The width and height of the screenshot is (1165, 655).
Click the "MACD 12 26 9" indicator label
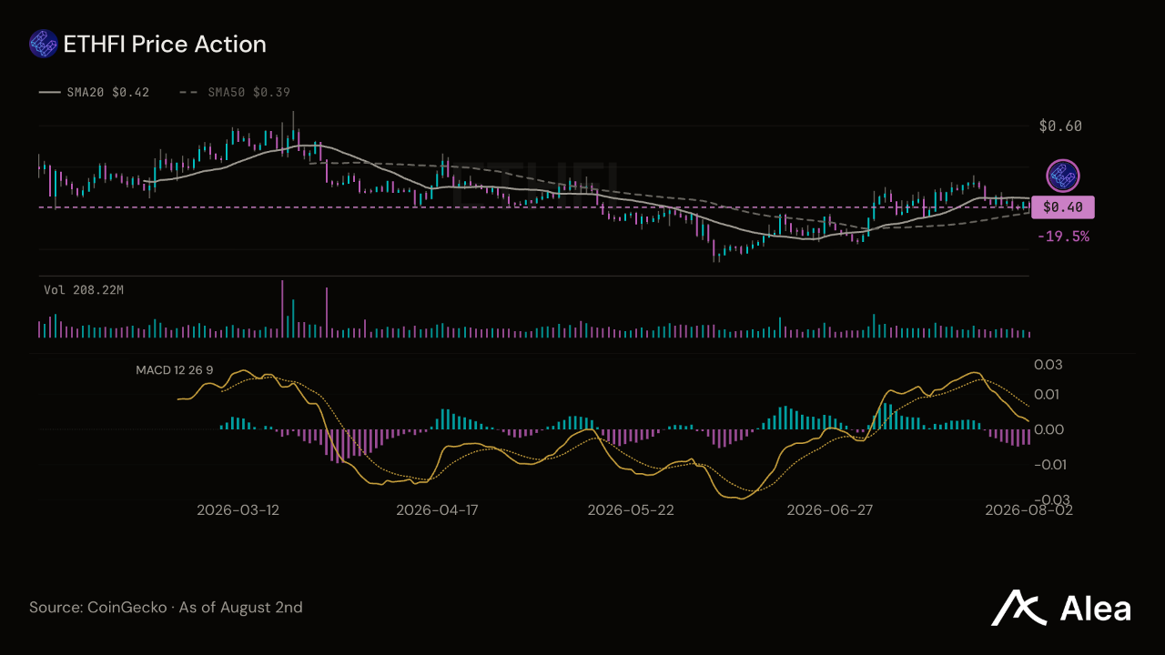(x=175, y=370)
